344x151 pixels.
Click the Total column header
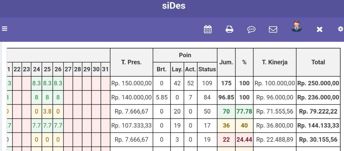(x=318, y=62)
